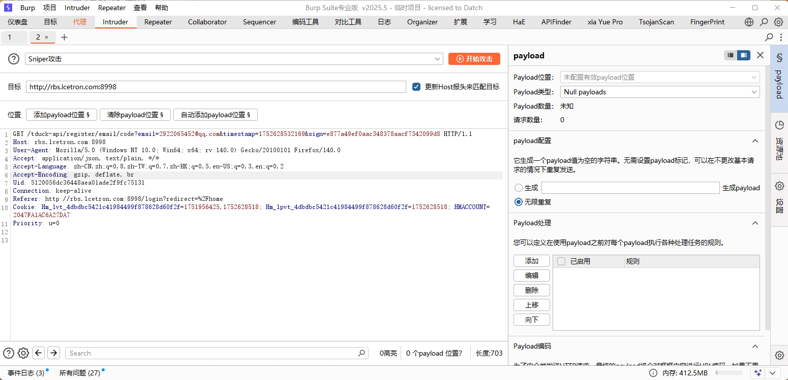Image resolution: width=788 pixels, height=380 pixels.
Task: Open the 查看 menu
Action: pyautogui.click(x=140, y=8)
